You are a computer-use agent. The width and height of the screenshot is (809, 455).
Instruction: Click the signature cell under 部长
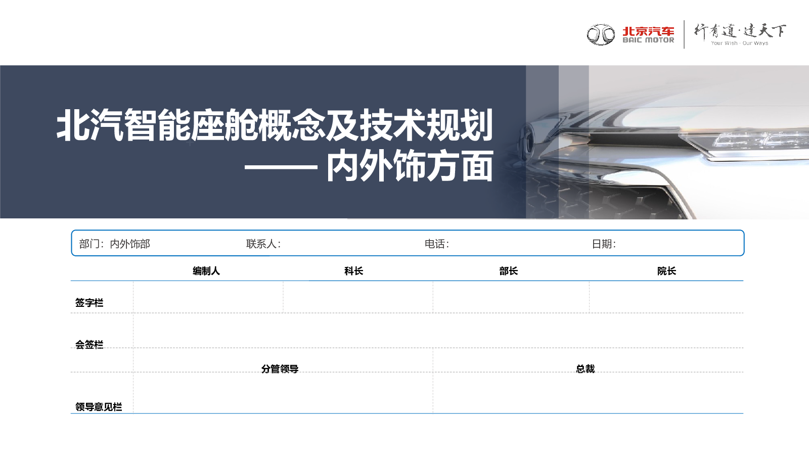click(x=511, y=297)
